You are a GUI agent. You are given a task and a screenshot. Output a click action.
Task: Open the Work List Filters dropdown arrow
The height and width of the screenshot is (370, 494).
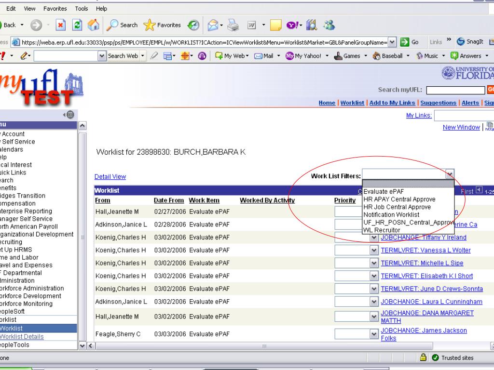450,174
